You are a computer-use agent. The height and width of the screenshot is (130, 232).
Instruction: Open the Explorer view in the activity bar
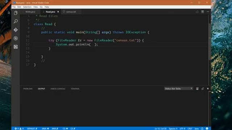16,13
